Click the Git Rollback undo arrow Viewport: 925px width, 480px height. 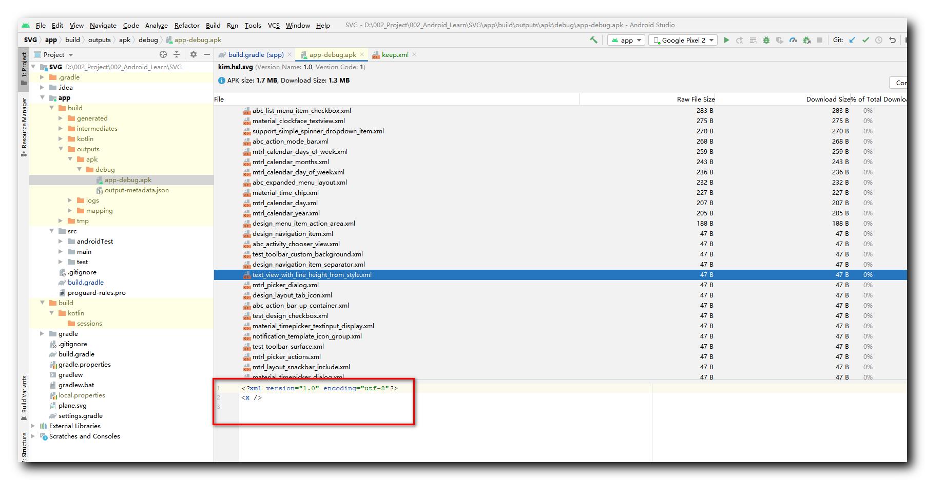coord(892,40)
